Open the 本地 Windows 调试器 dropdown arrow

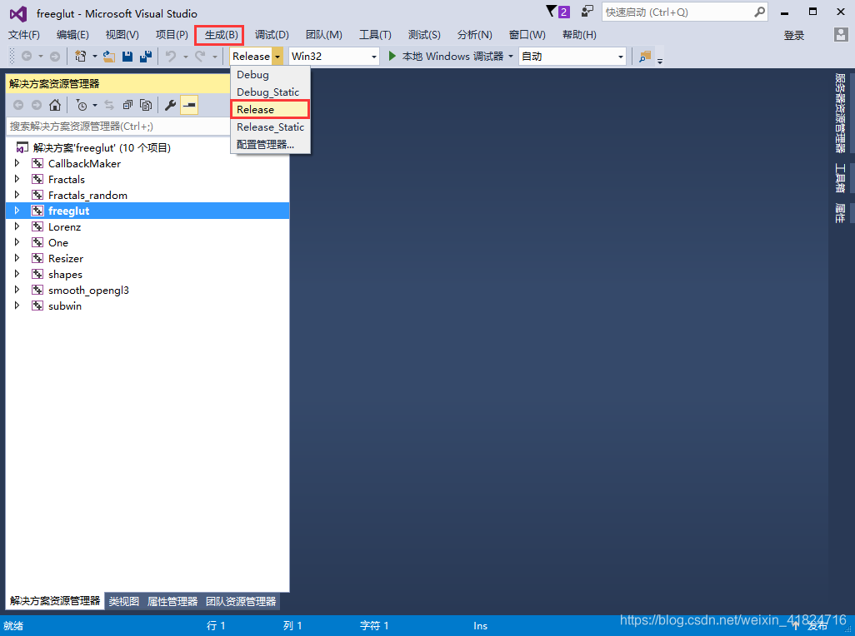click(511, 56)
